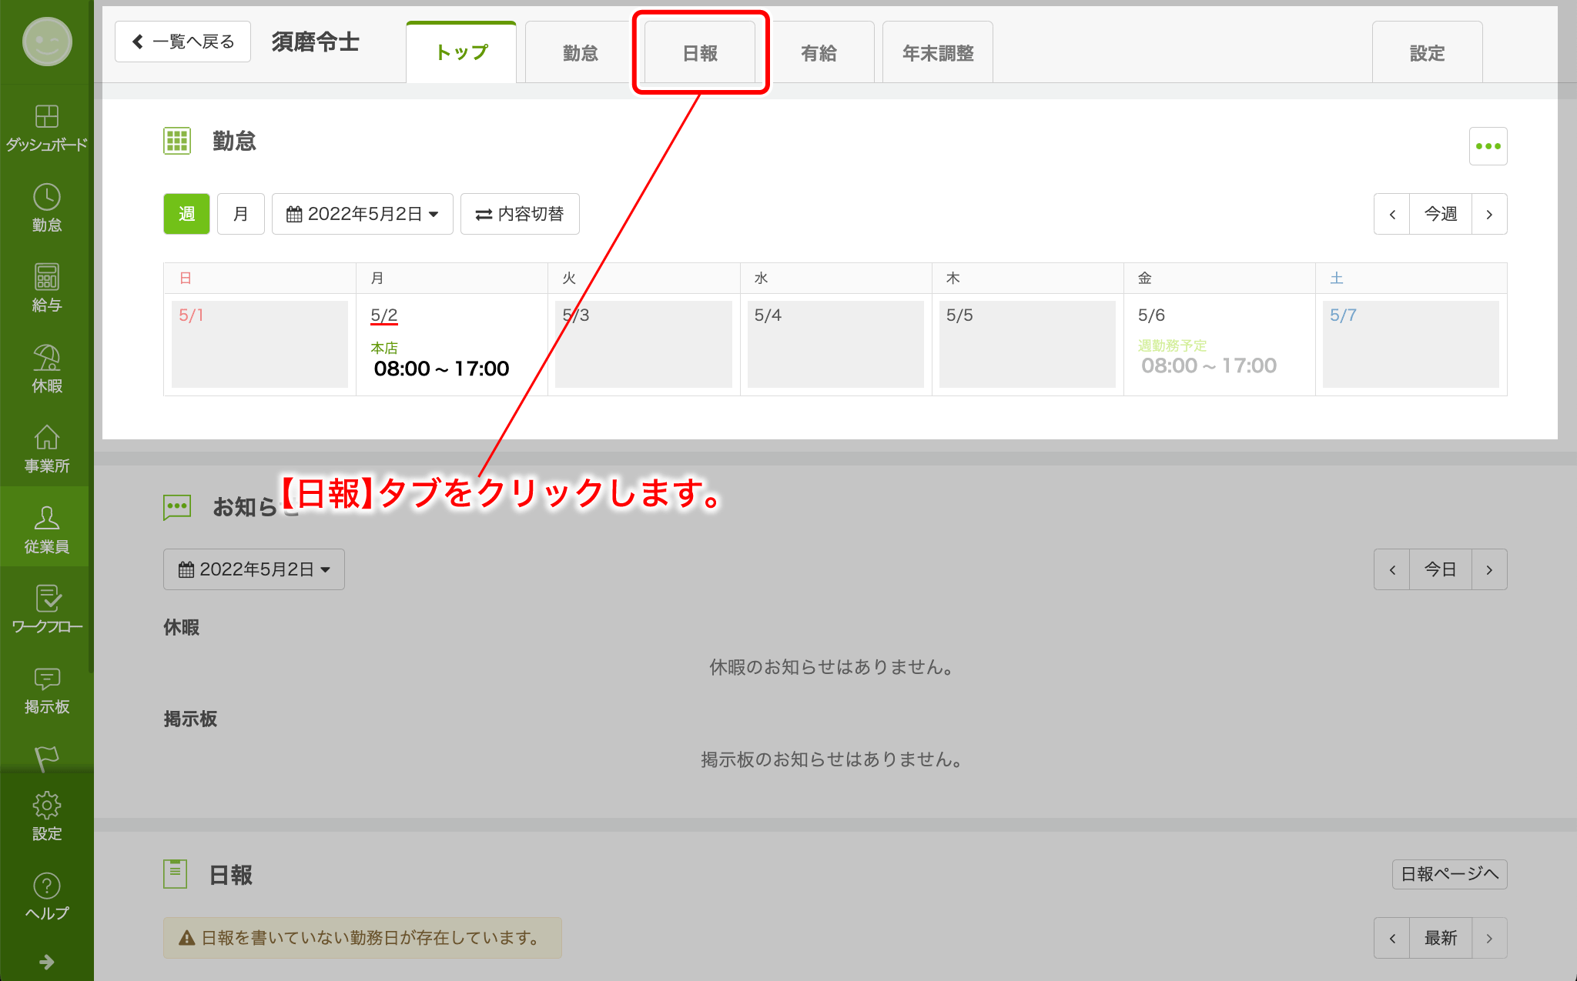Screen dimensions: 1577x981
Task: Switch to the 日報 tab
Action: coord(700,52)
